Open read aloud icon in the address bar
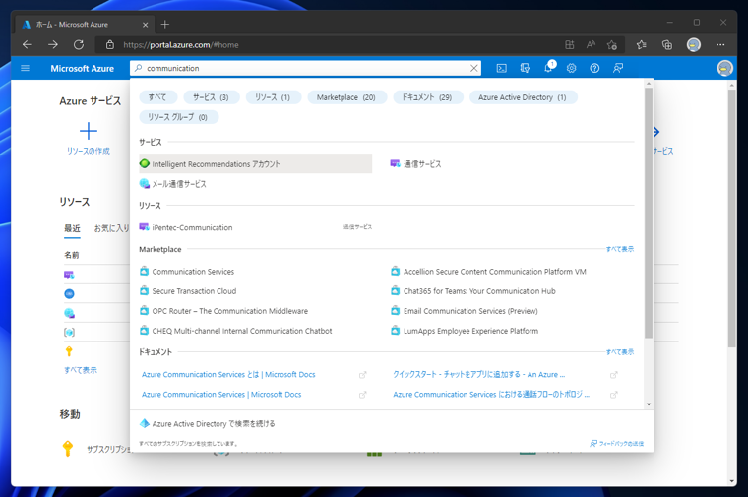Viewport: 748px width, 497px height. tap(591, 45)
